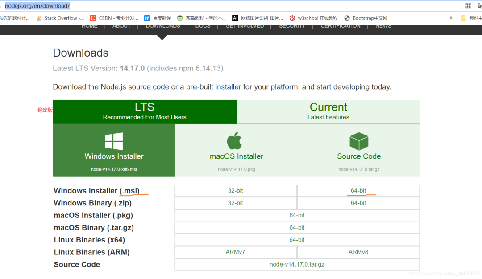The height and width of the screenshot is (279, 482).
Task: Click the Windows logo icon
Action: click(114, 141)
